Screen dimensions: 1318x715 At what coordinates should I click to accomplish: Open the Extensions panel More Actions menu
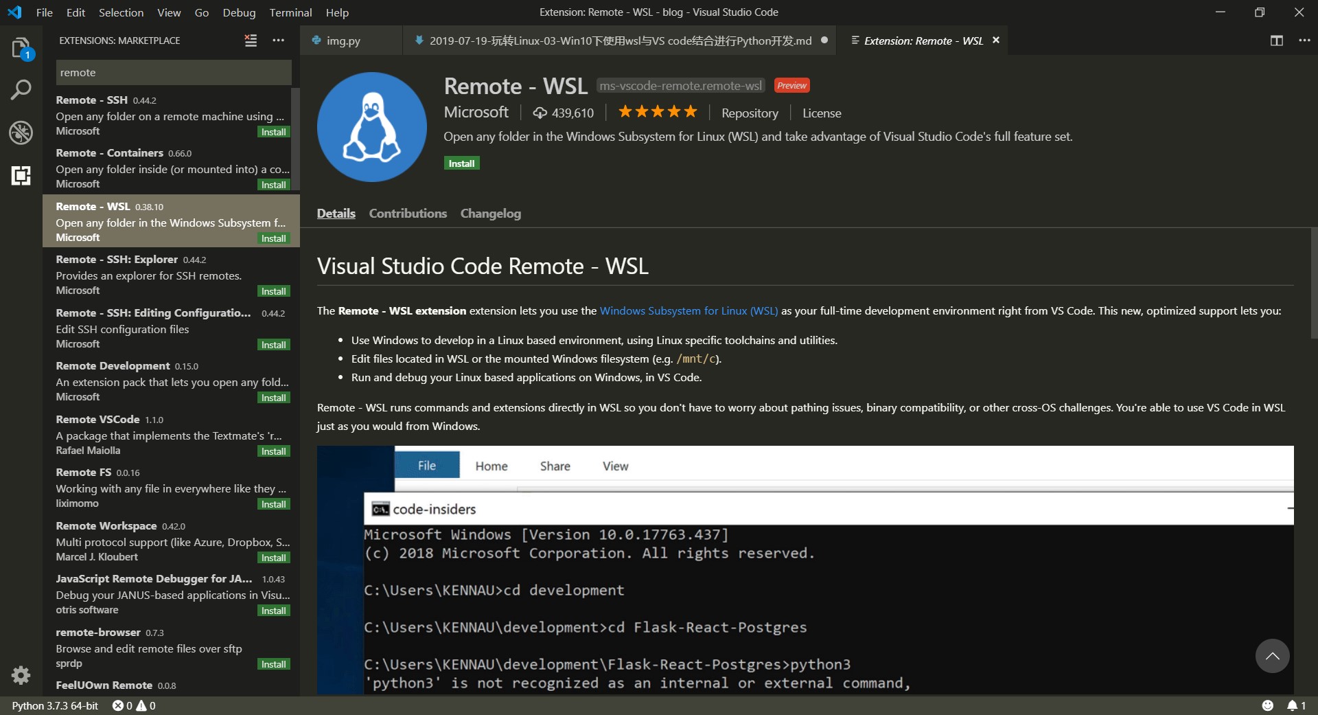pyautogui.click(x=278, y=41)
